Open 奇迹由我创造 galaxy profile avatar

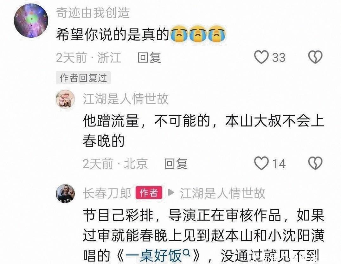tap(31, 21)
